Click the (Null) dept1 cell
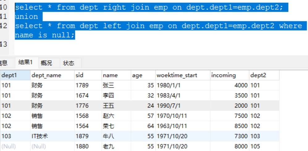The height and width of the screenshot is (151, 308). (15, 146)
